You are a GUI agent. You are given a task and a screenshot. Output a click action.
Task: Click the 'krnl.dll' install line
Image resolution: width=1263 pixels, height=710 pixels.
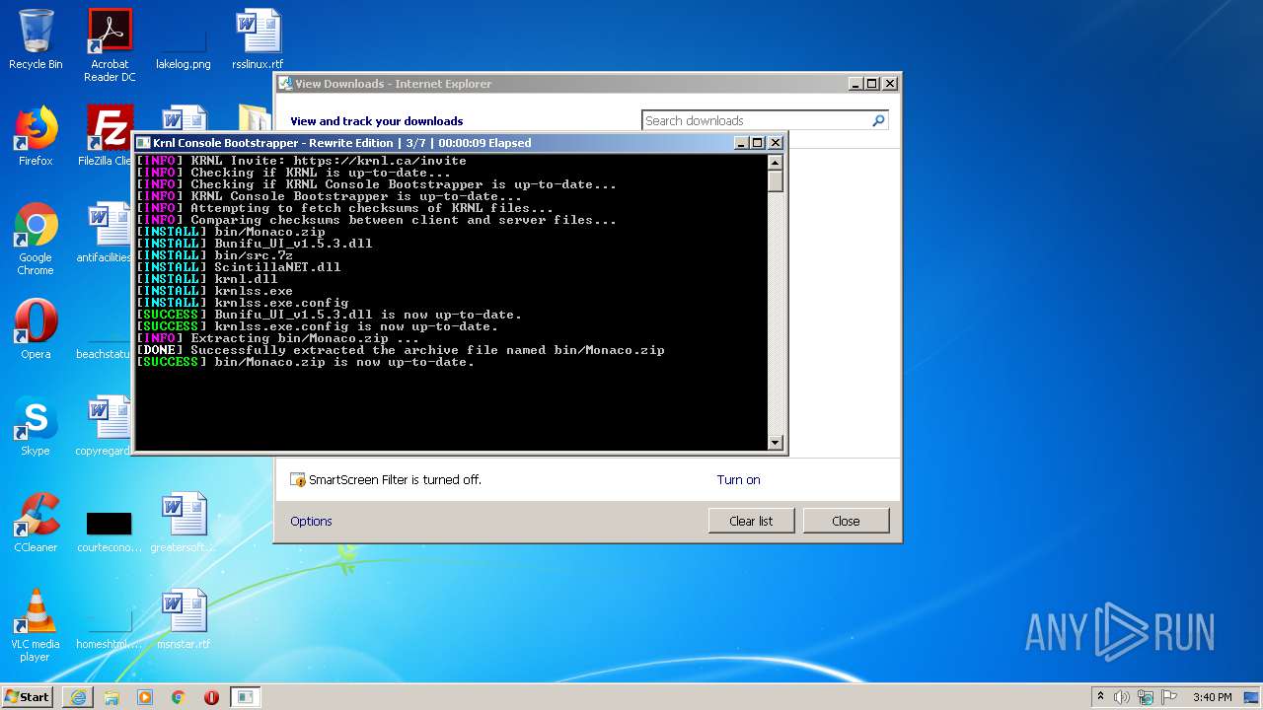[206, 279]
